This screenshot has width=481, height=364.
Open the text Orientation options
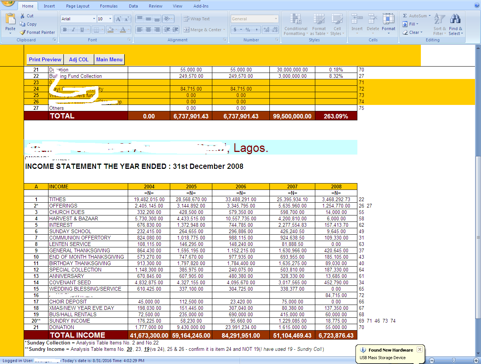(x=168, y=19)
